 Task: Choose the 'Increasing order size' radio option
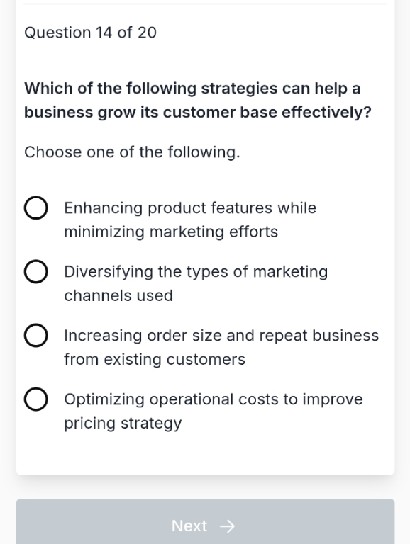(35, 336)
